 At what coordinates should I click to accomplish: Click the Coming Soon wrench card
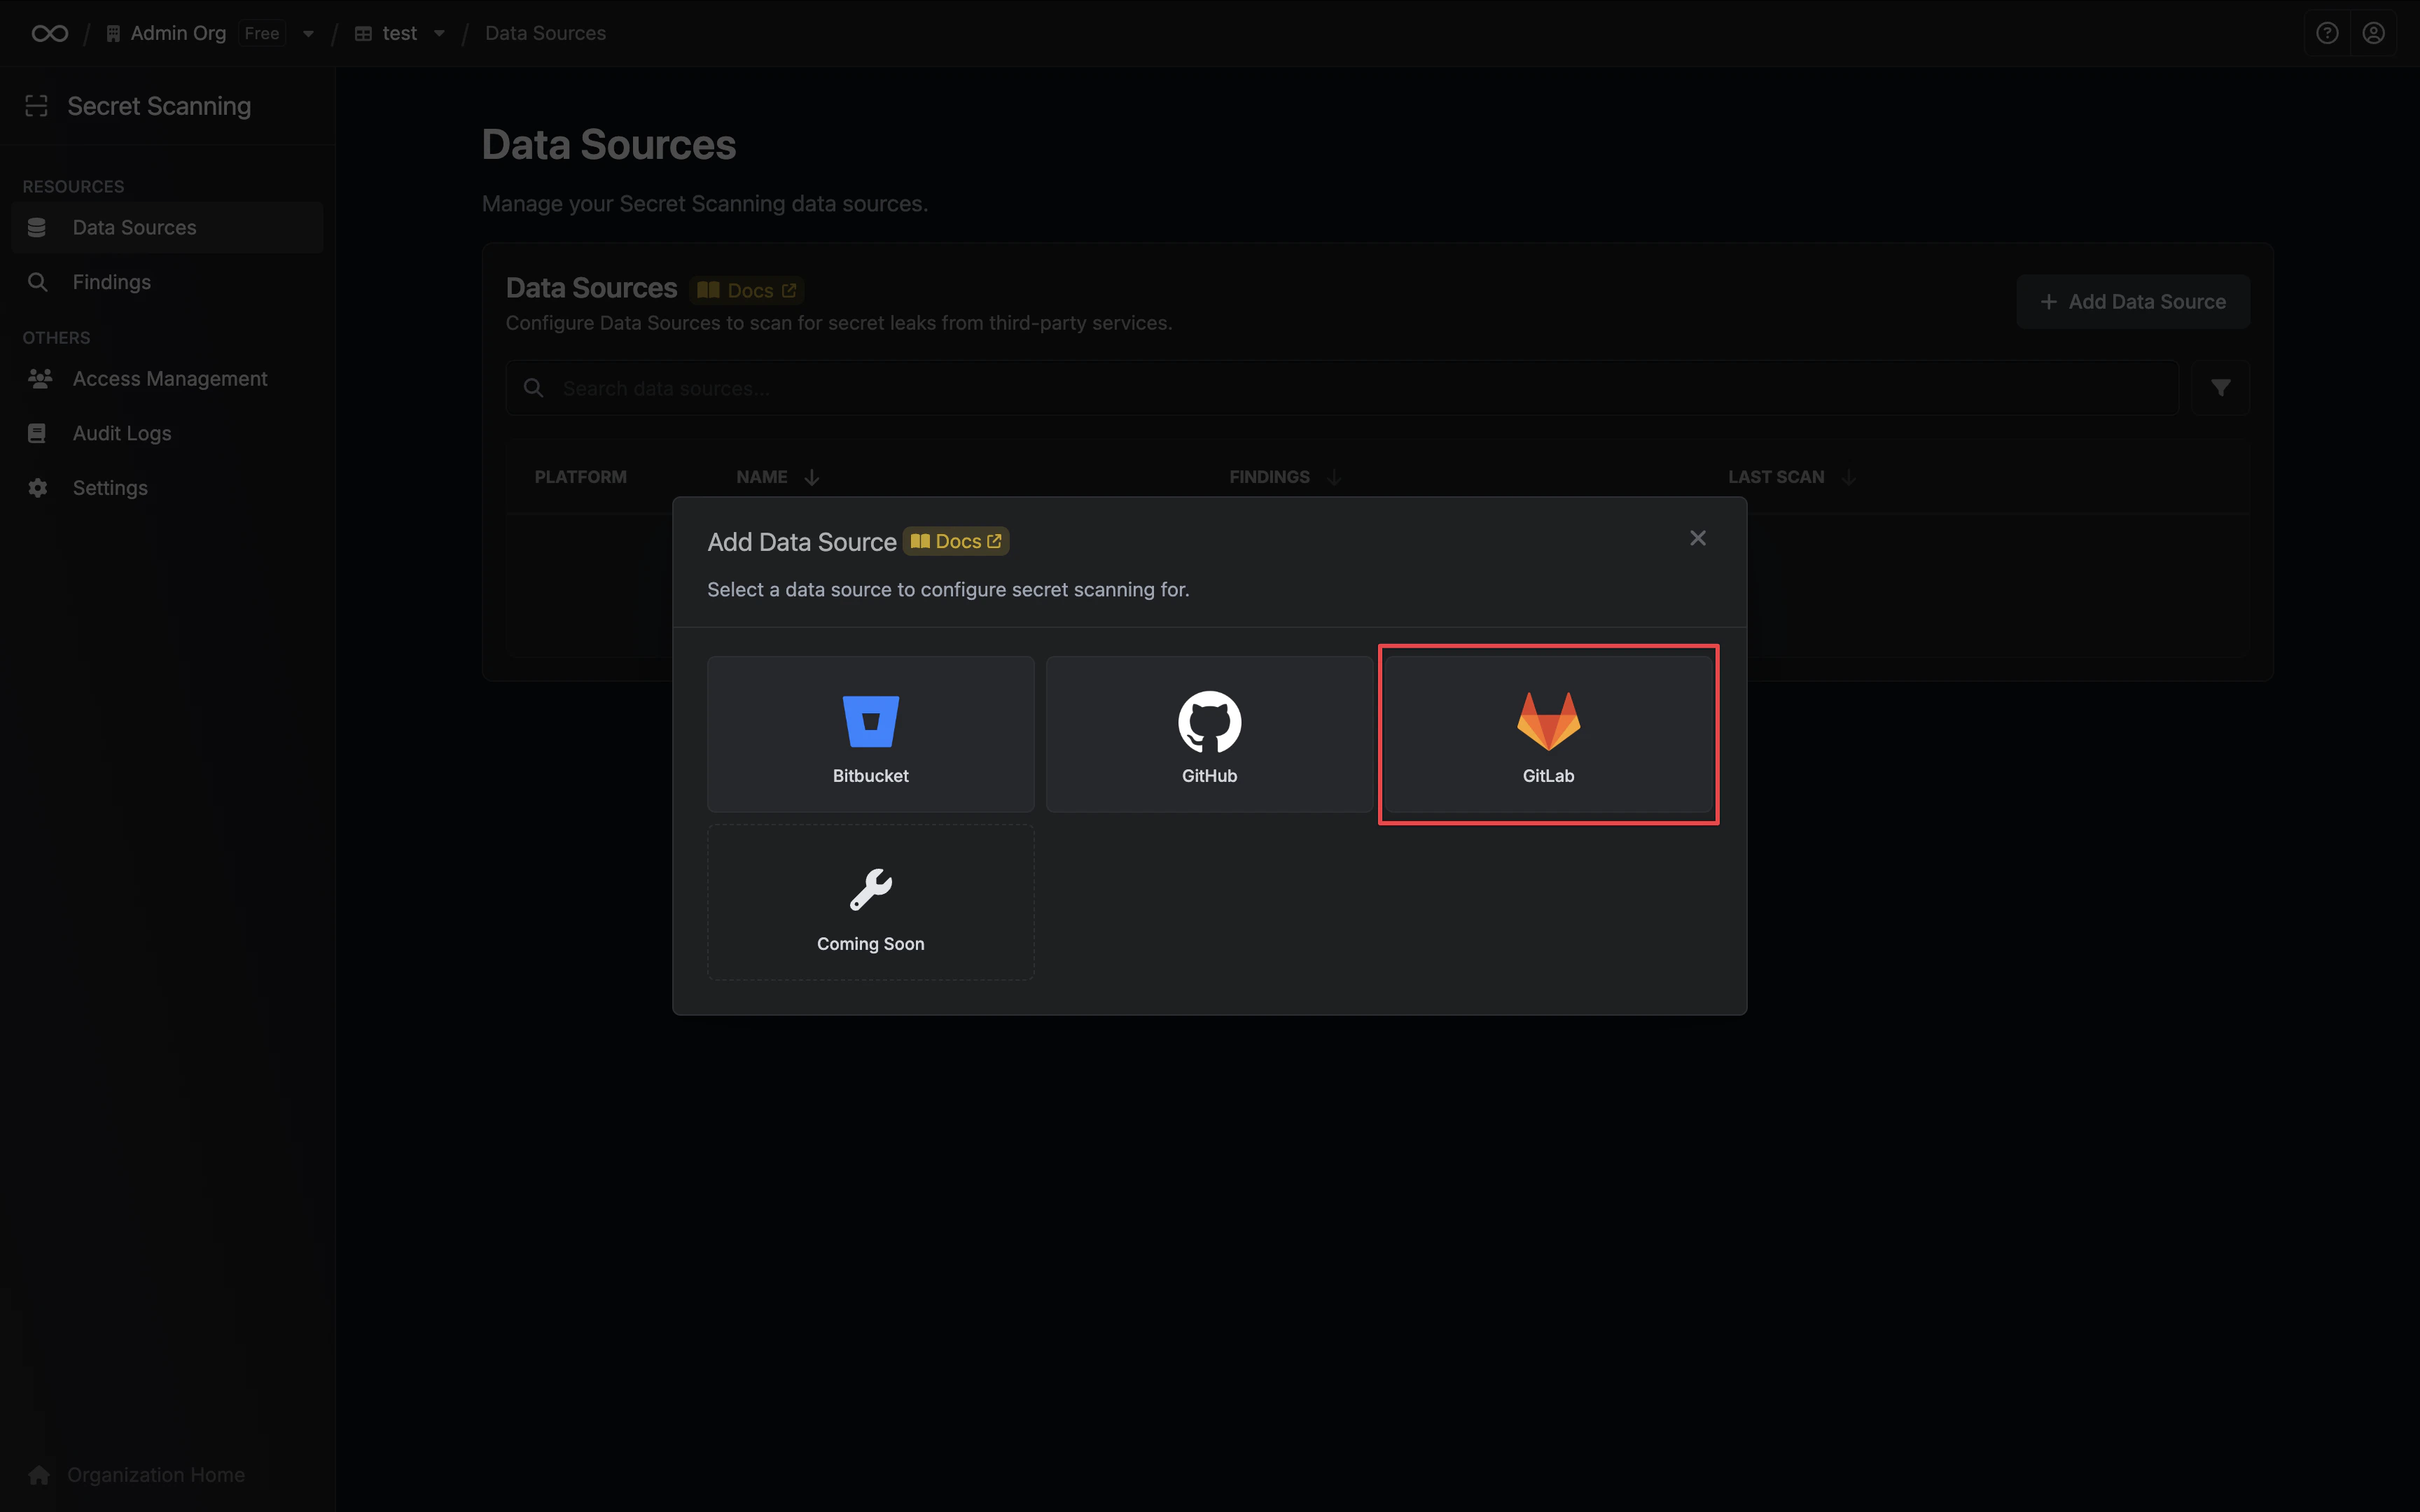coord(870,902)
